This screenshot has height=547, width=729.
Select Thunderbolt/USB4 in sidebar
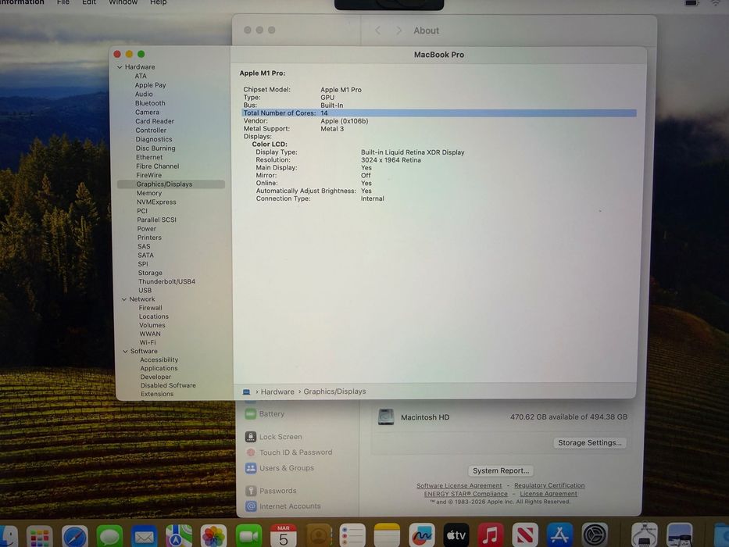[x=166, y=281]
